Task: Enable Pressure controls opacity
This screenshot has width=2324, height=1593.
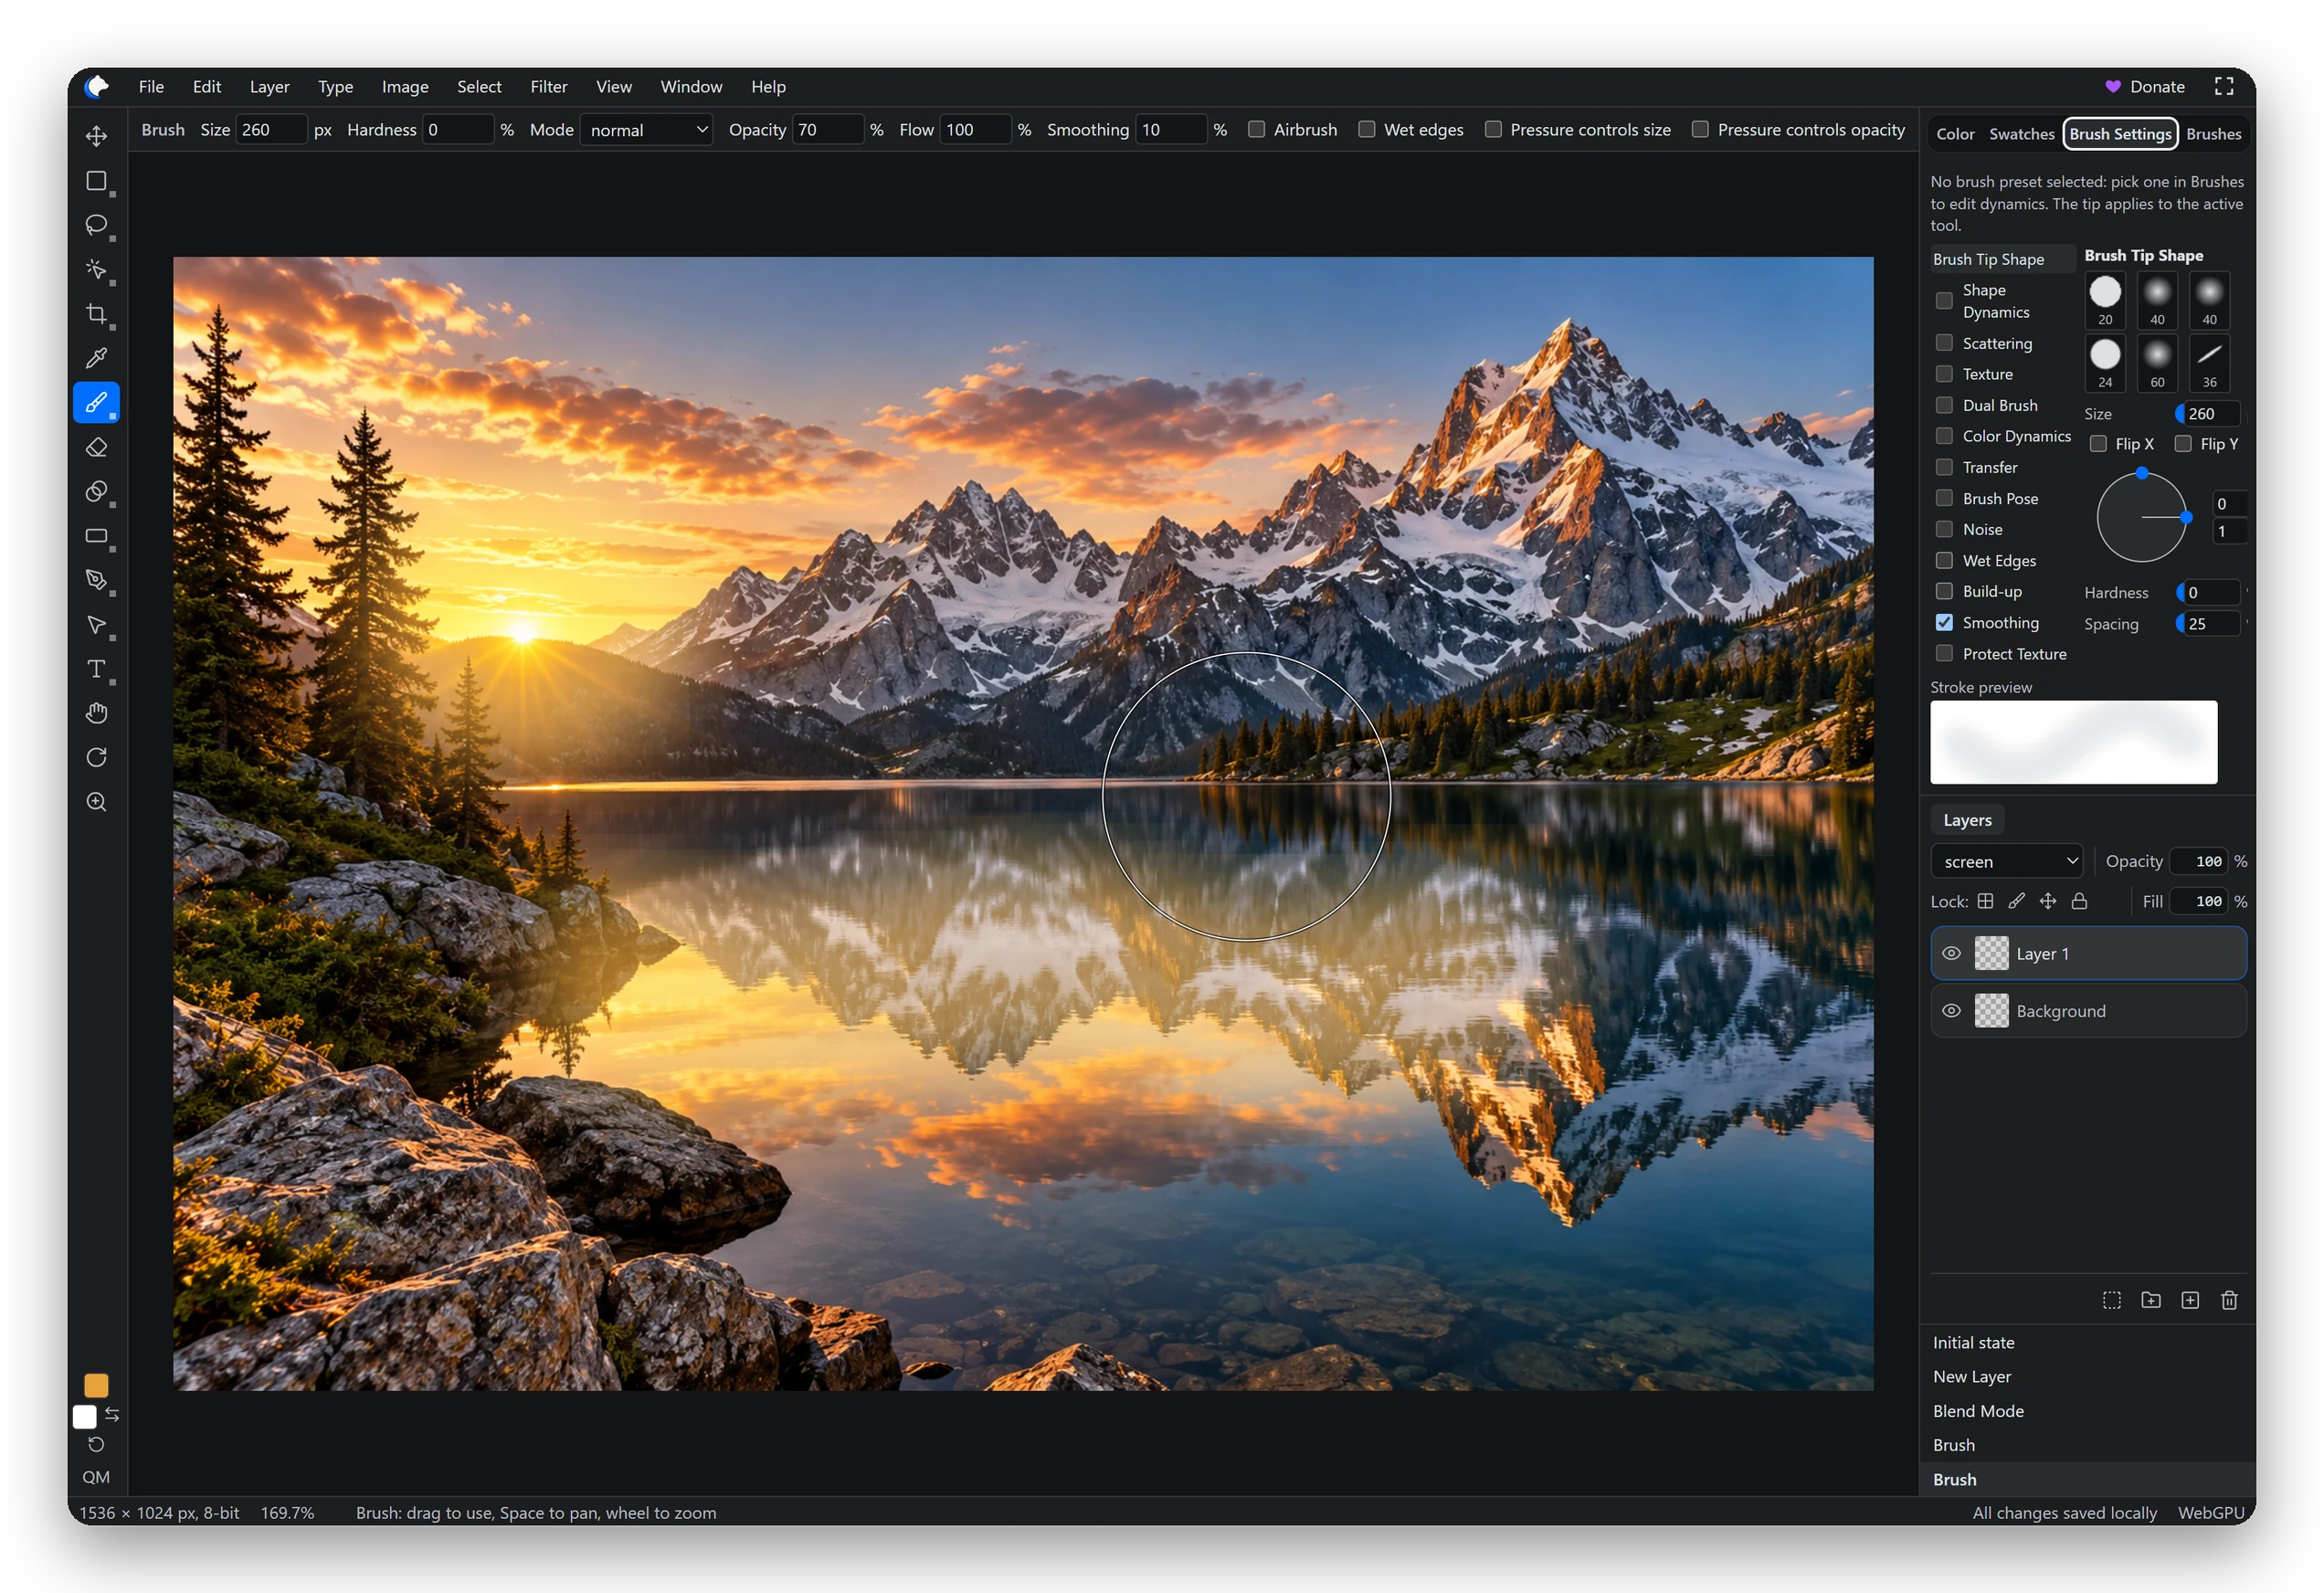Action: pos(1700,129)
